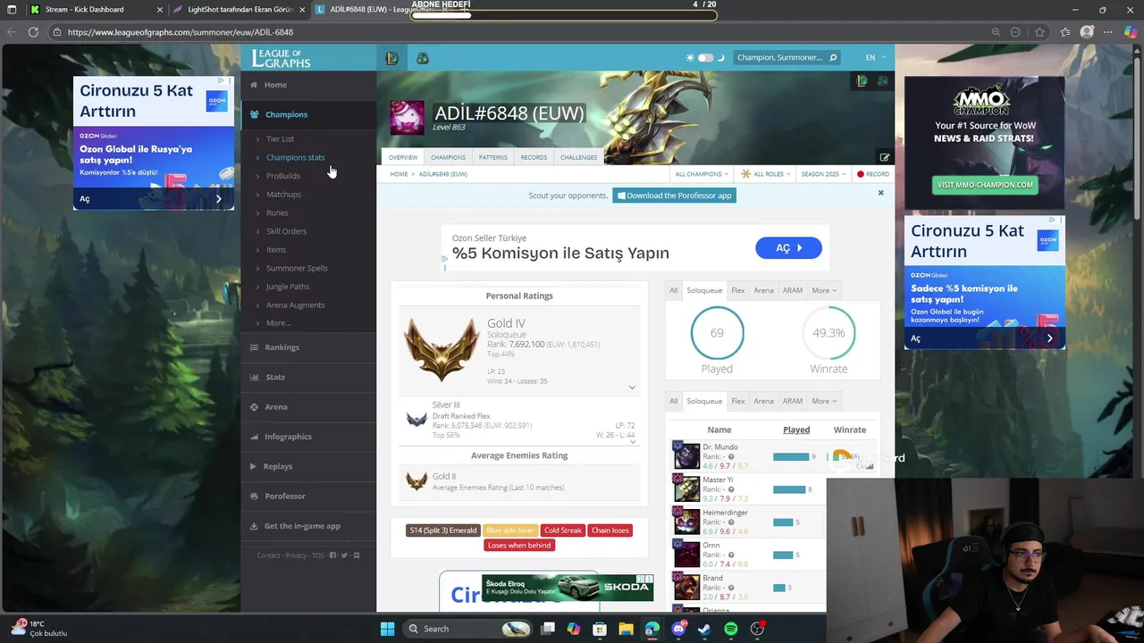Click the Ornn champion icon

coord(686,554)
